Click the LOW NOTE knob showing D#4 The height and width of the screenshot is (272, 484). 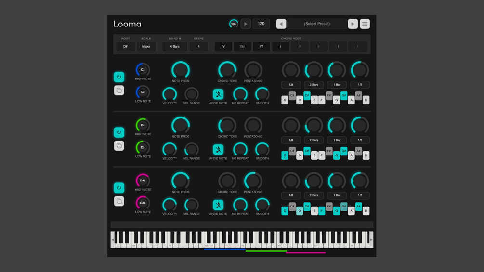[143, 203]
